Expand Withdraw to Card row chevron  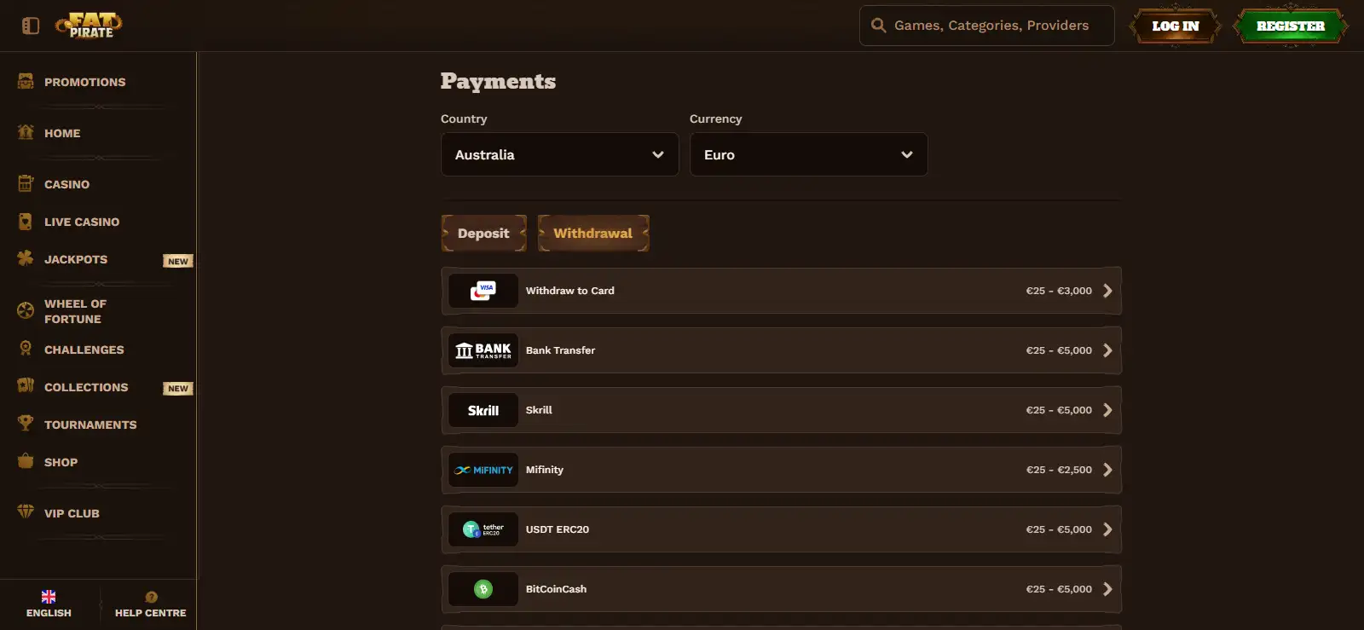[x=1107, y=291]
